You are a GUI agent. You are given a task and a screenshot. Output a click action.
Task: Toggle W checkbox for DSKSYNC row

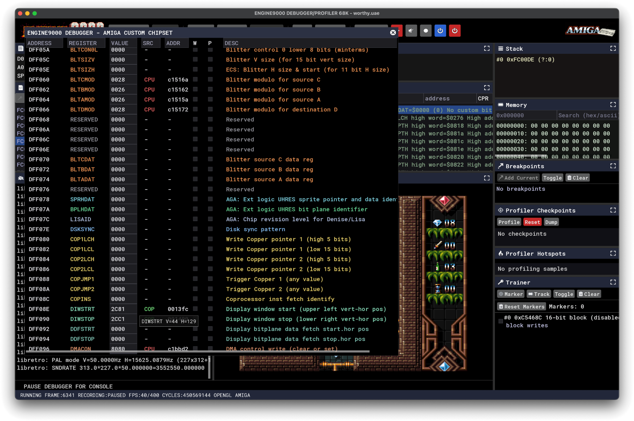[195, 229]
